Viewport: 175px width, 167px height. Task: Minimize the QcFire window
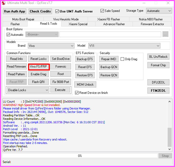(x=144, y=3)
